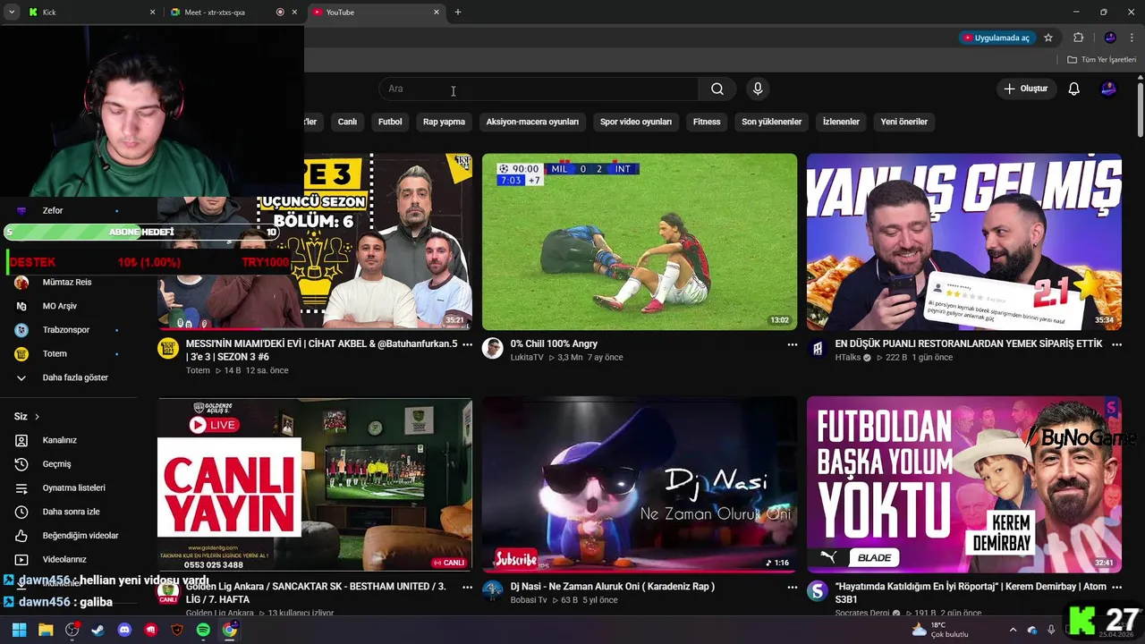This screenshot has height=644, width=1145.
Task: Open Spotify from the taskbar
Action: [203, 630]
